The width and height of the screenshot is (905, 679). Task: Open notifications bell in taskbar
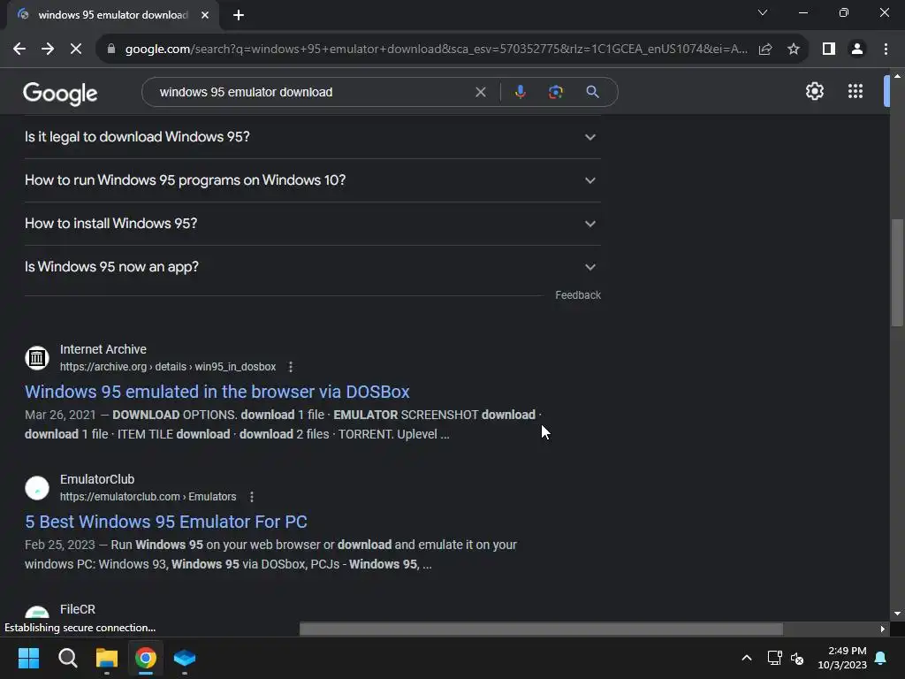tap(881, 658)
